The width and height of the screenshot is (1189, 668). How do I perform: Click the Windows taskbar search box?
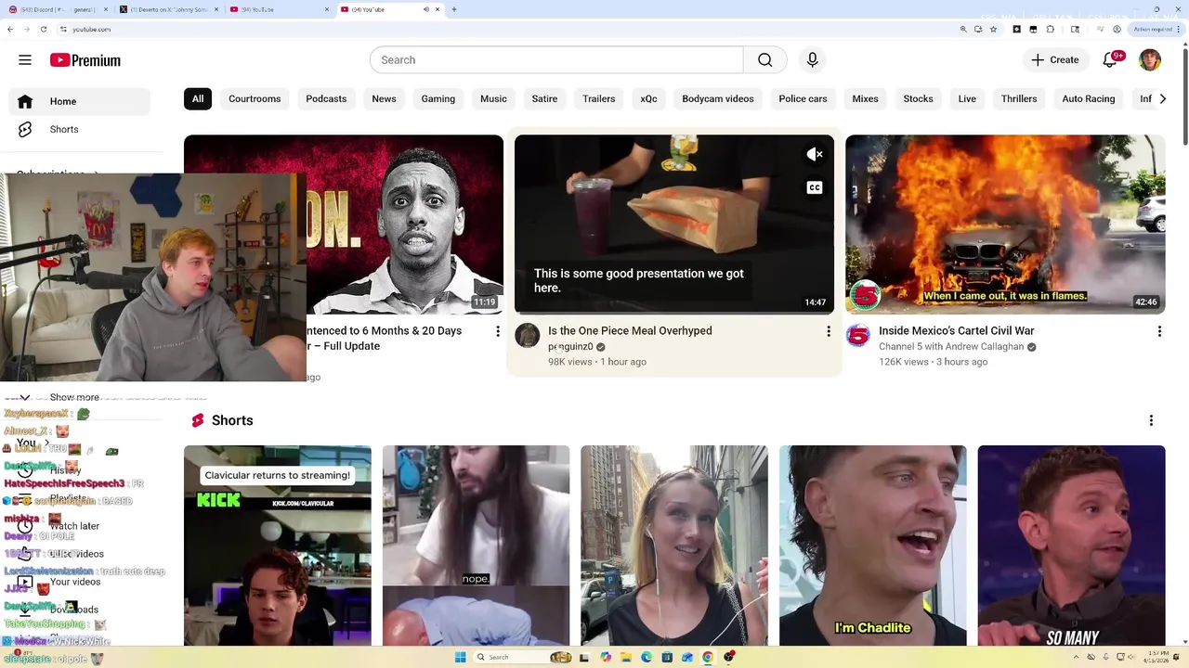click(x=525, y=657)
